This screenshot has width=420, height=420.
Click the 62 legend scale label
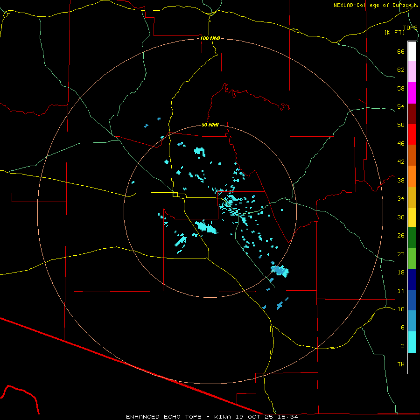coord(401,70)
